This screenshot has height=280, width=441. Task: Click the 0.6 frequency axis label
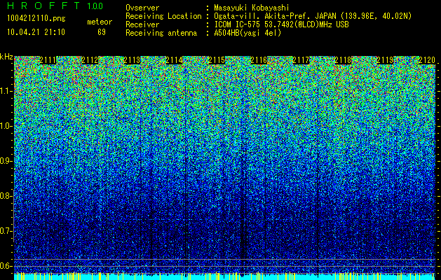[6, 266]
